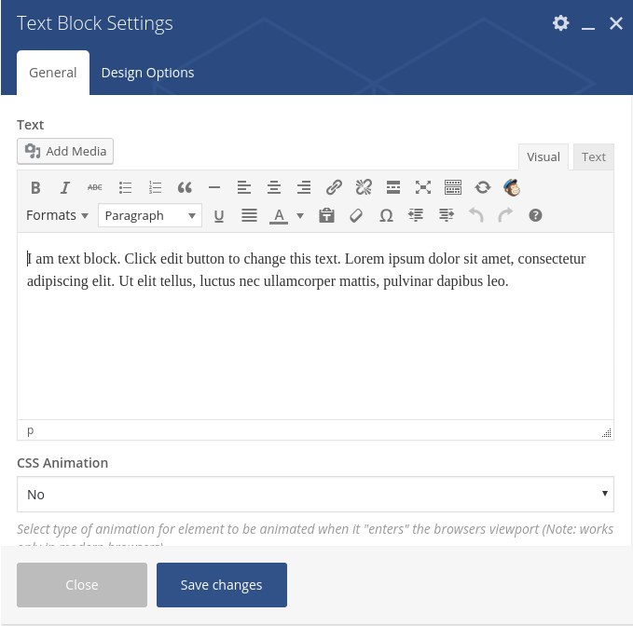The image size is (633, 626).
Task: Open distraction-free fullscreen mode
Action: pyautogui.click(x=423, y=187)
